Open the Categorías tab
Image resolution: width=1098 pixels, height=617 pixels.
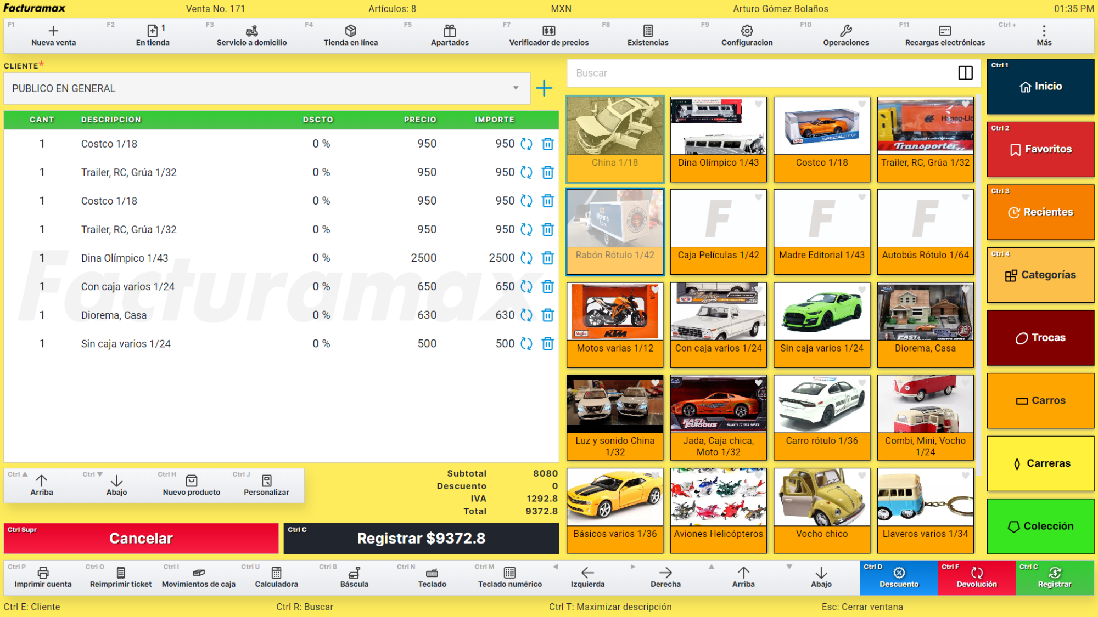tap(1040, 275)
